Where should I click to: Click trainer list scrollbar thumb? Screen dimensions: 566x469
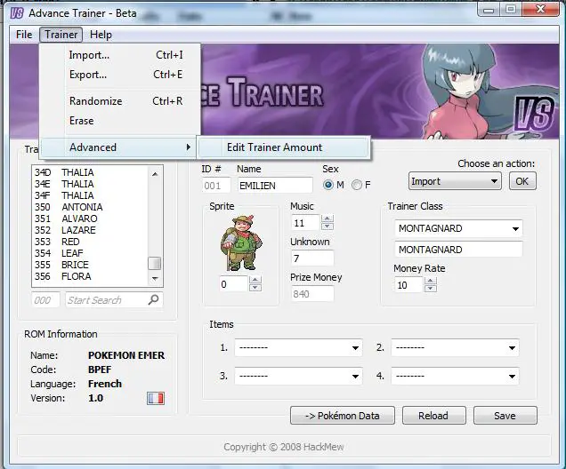pos(155,263)
